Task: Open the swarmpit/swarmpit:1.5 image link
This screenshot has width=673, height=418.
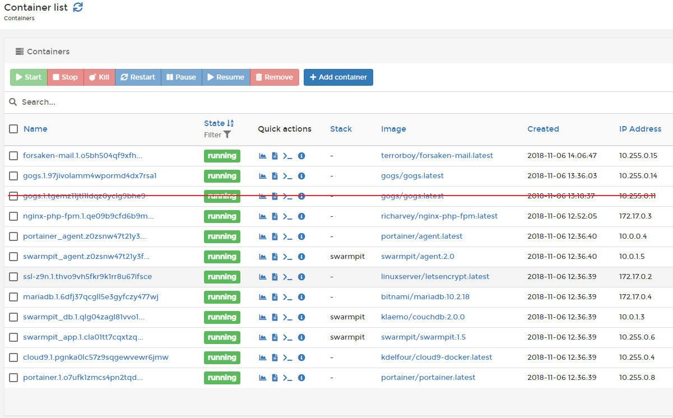Action: [x=423, y=337]
